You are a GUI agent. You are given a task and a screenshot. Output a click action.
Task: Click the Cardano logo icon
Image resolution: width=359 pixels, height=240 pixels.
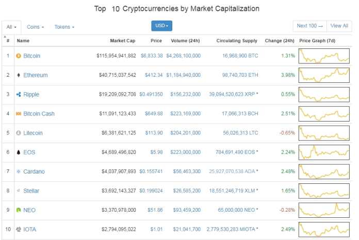[19, 172]
